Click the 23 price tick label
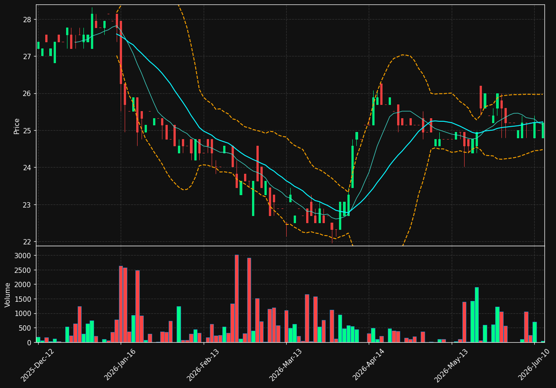This screenshot has width=556, height=388. (27, 205)
